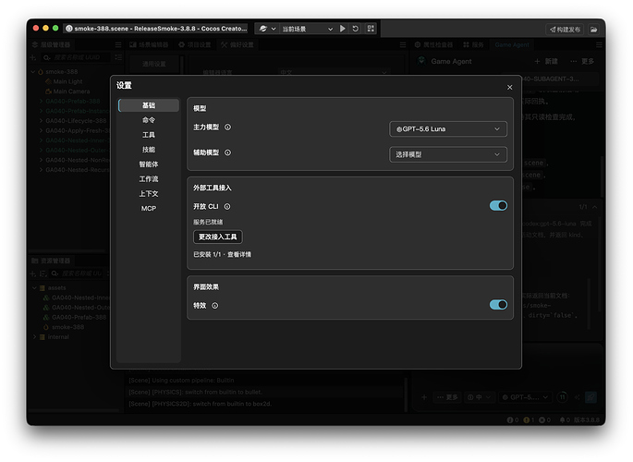Open the 工具 settings tab
This screenshot has width=633, height=462.
coord(149,135)
